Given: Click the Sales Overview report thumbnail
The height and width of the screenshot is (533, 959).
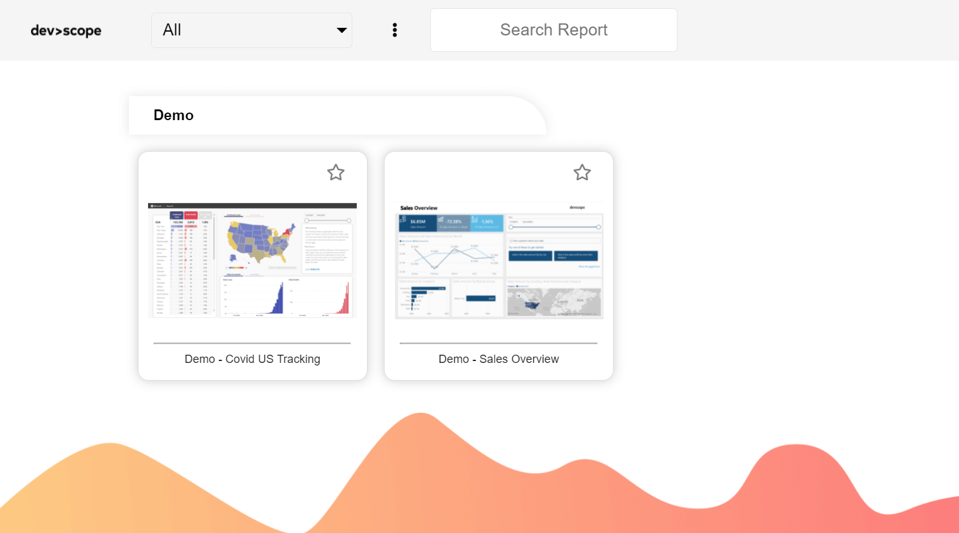Looking at the screenshot, I should pyautogui.click(x=498, y=260).
